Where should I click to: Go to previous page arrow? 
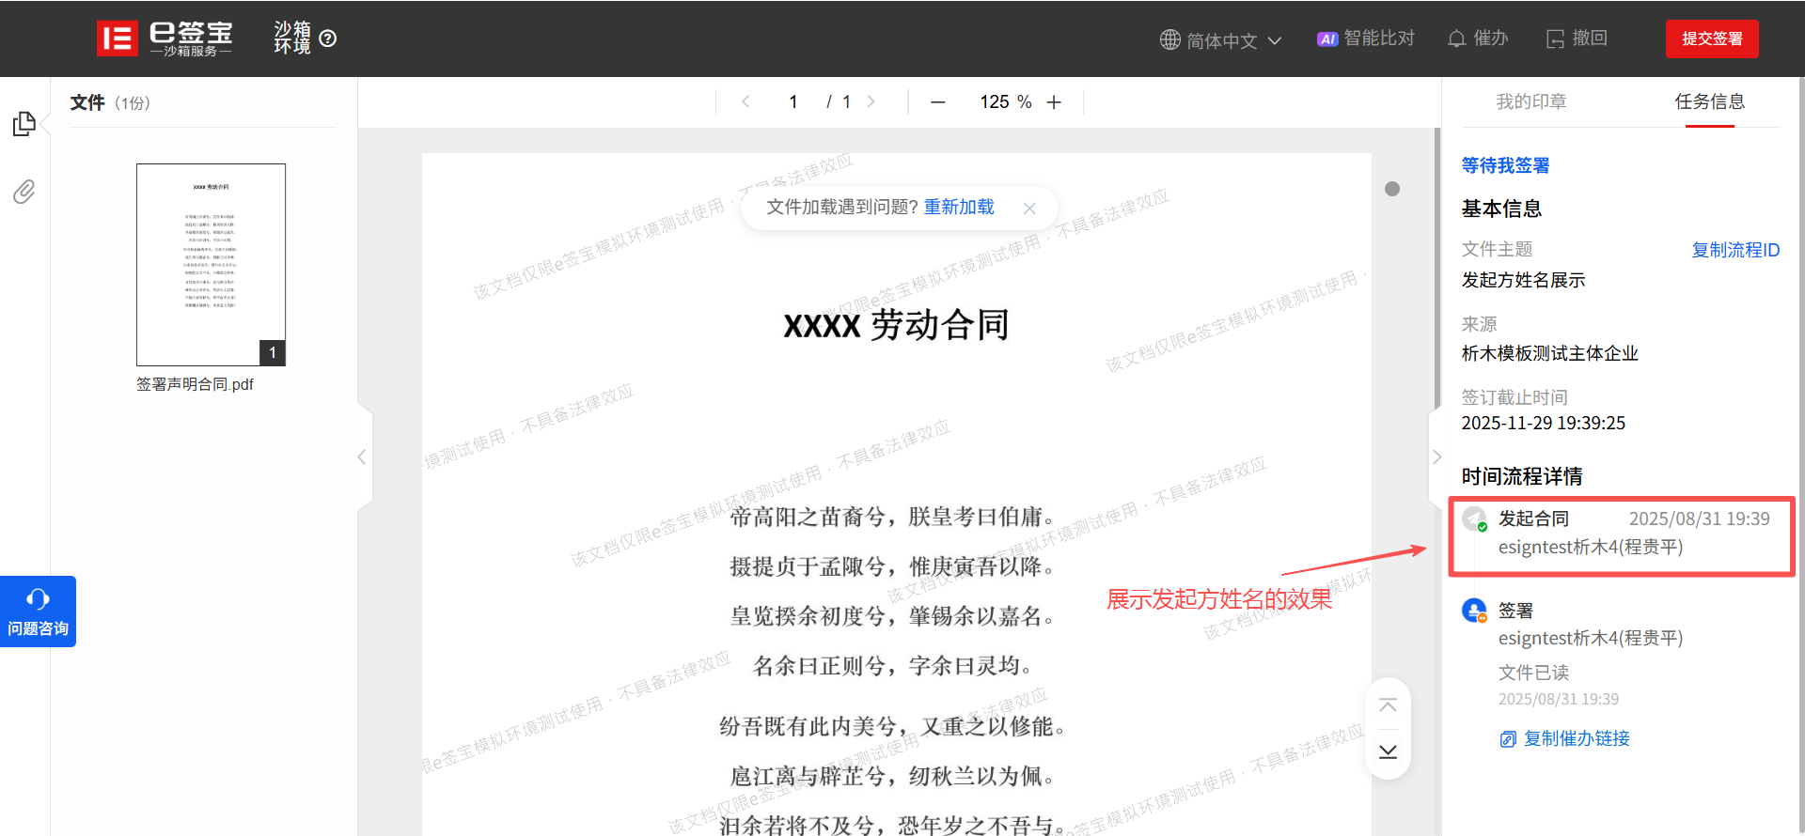click(x=746, y=101)
